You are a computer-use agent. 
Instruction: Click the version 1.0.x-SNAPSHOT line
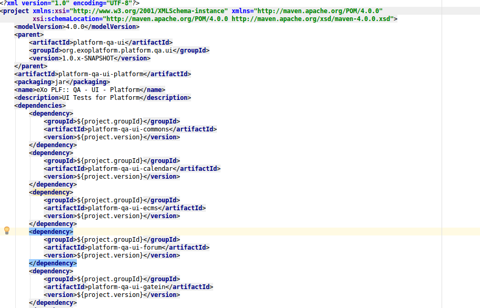pos(89,58)
